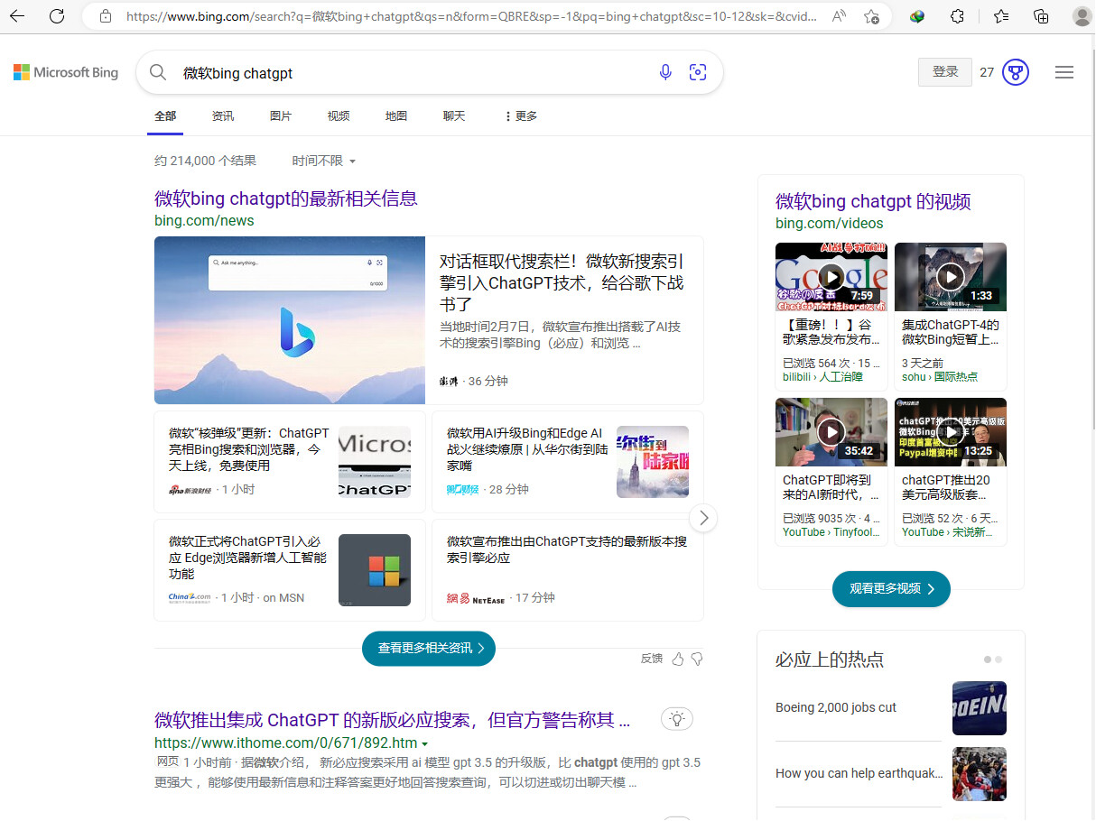Open the 华尔街到陆家嘴 news thumbnail
The height and width of the screenshot is (821, 1096).
(653, 462)
